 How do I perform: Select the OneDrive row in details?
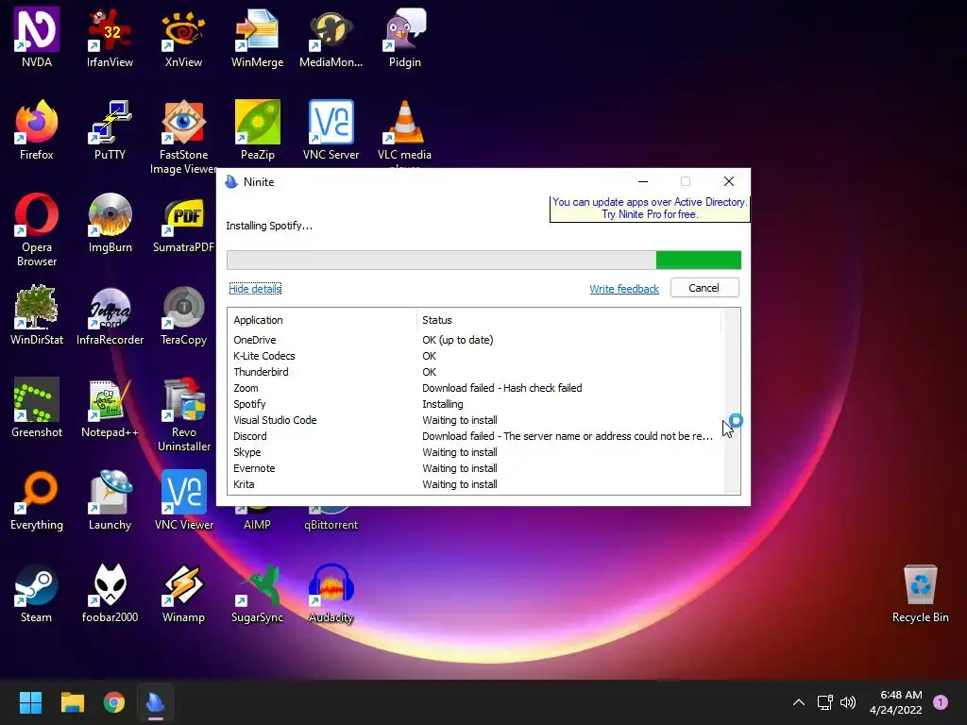tap(474, 340)
